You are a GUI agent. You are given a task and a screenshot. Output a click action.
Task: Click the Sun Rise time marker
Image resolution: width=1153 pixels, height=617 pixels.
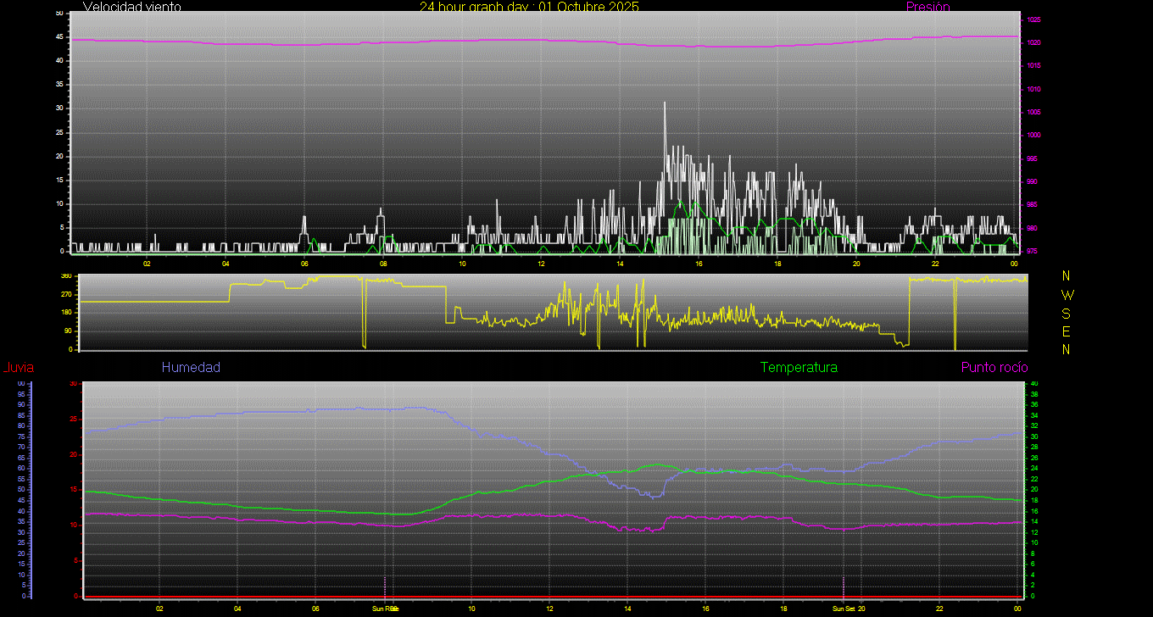385,609
